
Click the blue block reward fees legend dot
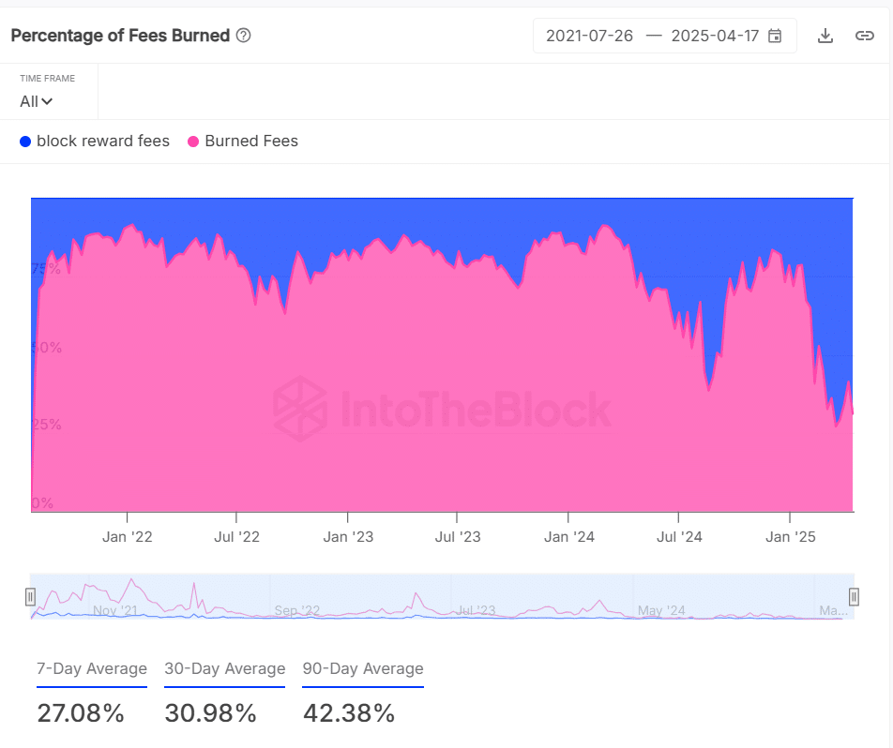(25, 142)
